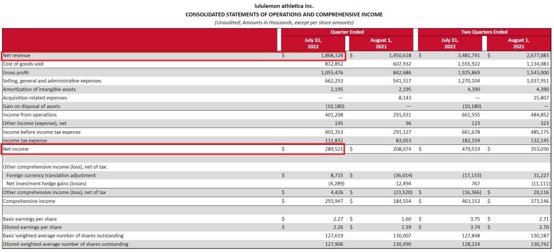554x252 pixels.
Task: Click the Net revenue row label
Action: coord(16,55)
